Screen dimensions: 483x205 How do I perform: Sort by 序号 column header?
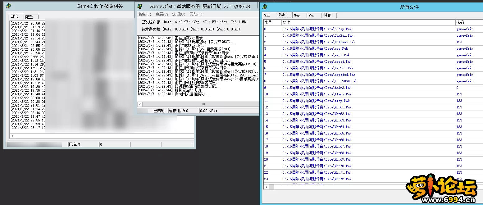pyautogui.click(x=272, y=23)
